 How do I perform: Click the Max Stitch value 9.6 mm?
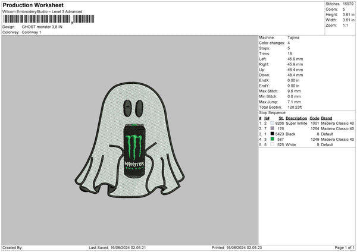294,91
